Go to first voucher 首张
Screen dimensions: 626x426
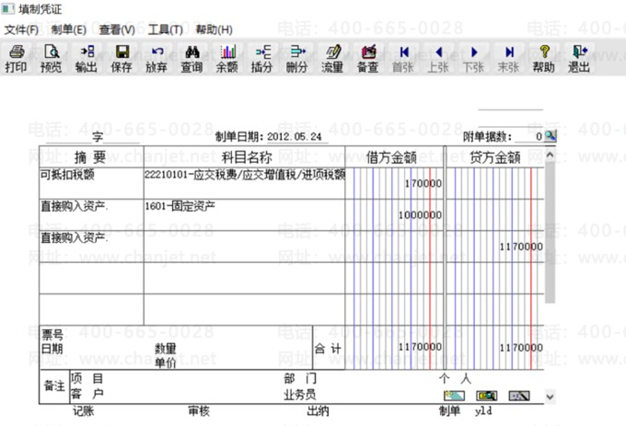403,59
